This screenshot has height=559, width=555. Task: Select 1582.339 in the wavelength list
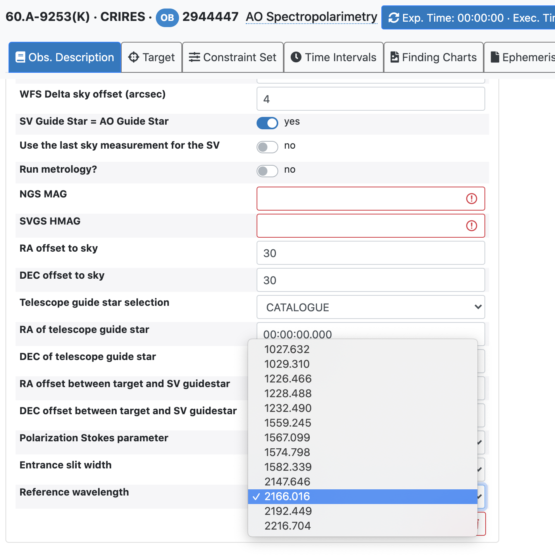tap(288, 467)
